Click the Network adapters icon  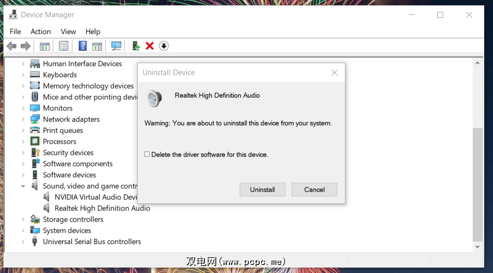click(x=35, y=119)
